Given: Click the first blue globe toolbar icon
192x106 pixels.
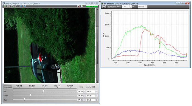Looking at the screenshot, I should point(21,6).
